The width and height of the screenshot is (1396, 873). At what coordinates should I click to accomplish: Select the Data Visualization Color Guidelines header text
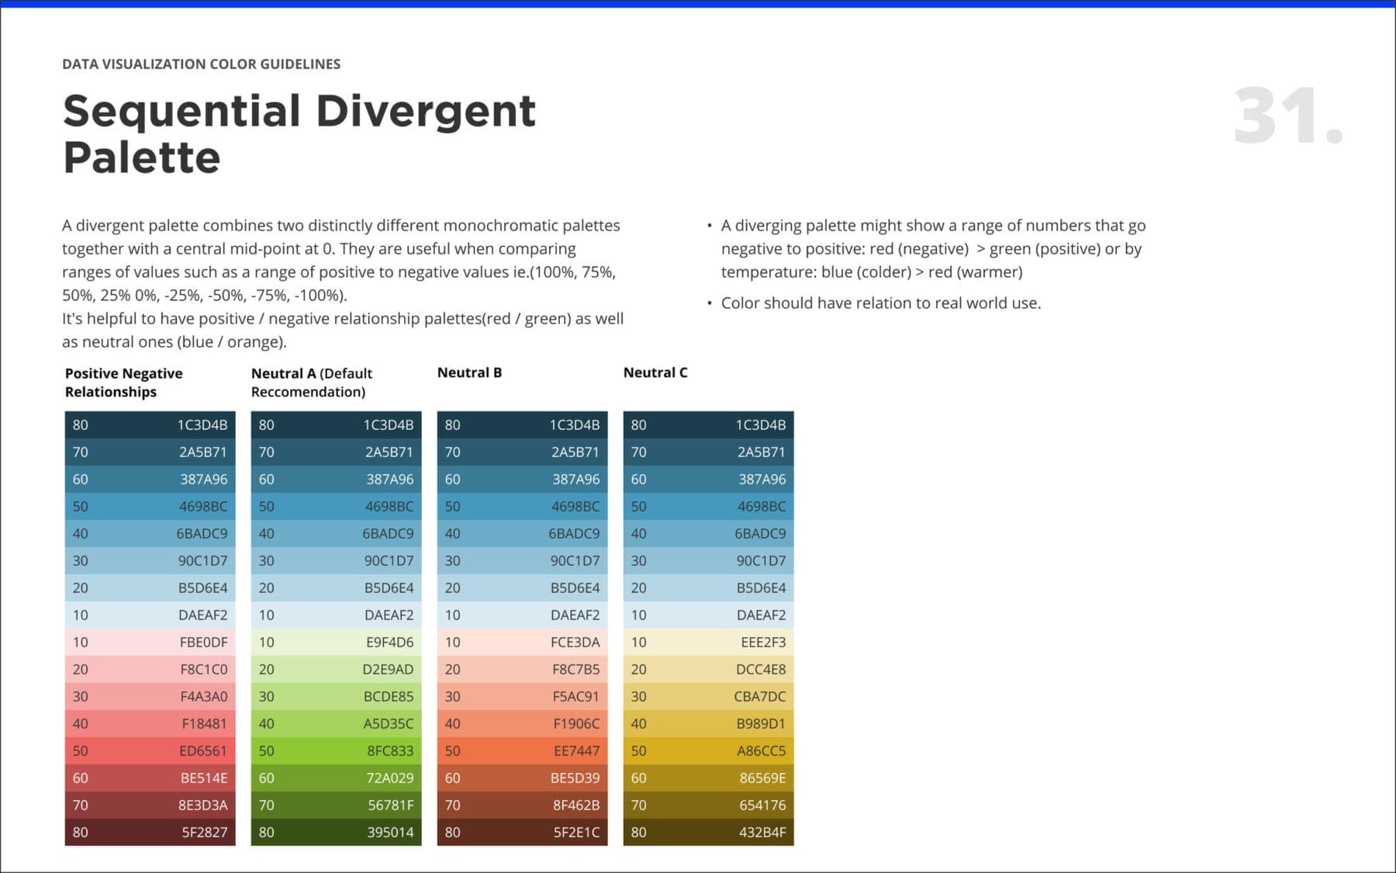coord(201,64)
